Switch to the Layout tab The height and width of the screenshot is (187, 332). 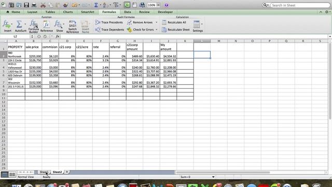pos(32,12)
